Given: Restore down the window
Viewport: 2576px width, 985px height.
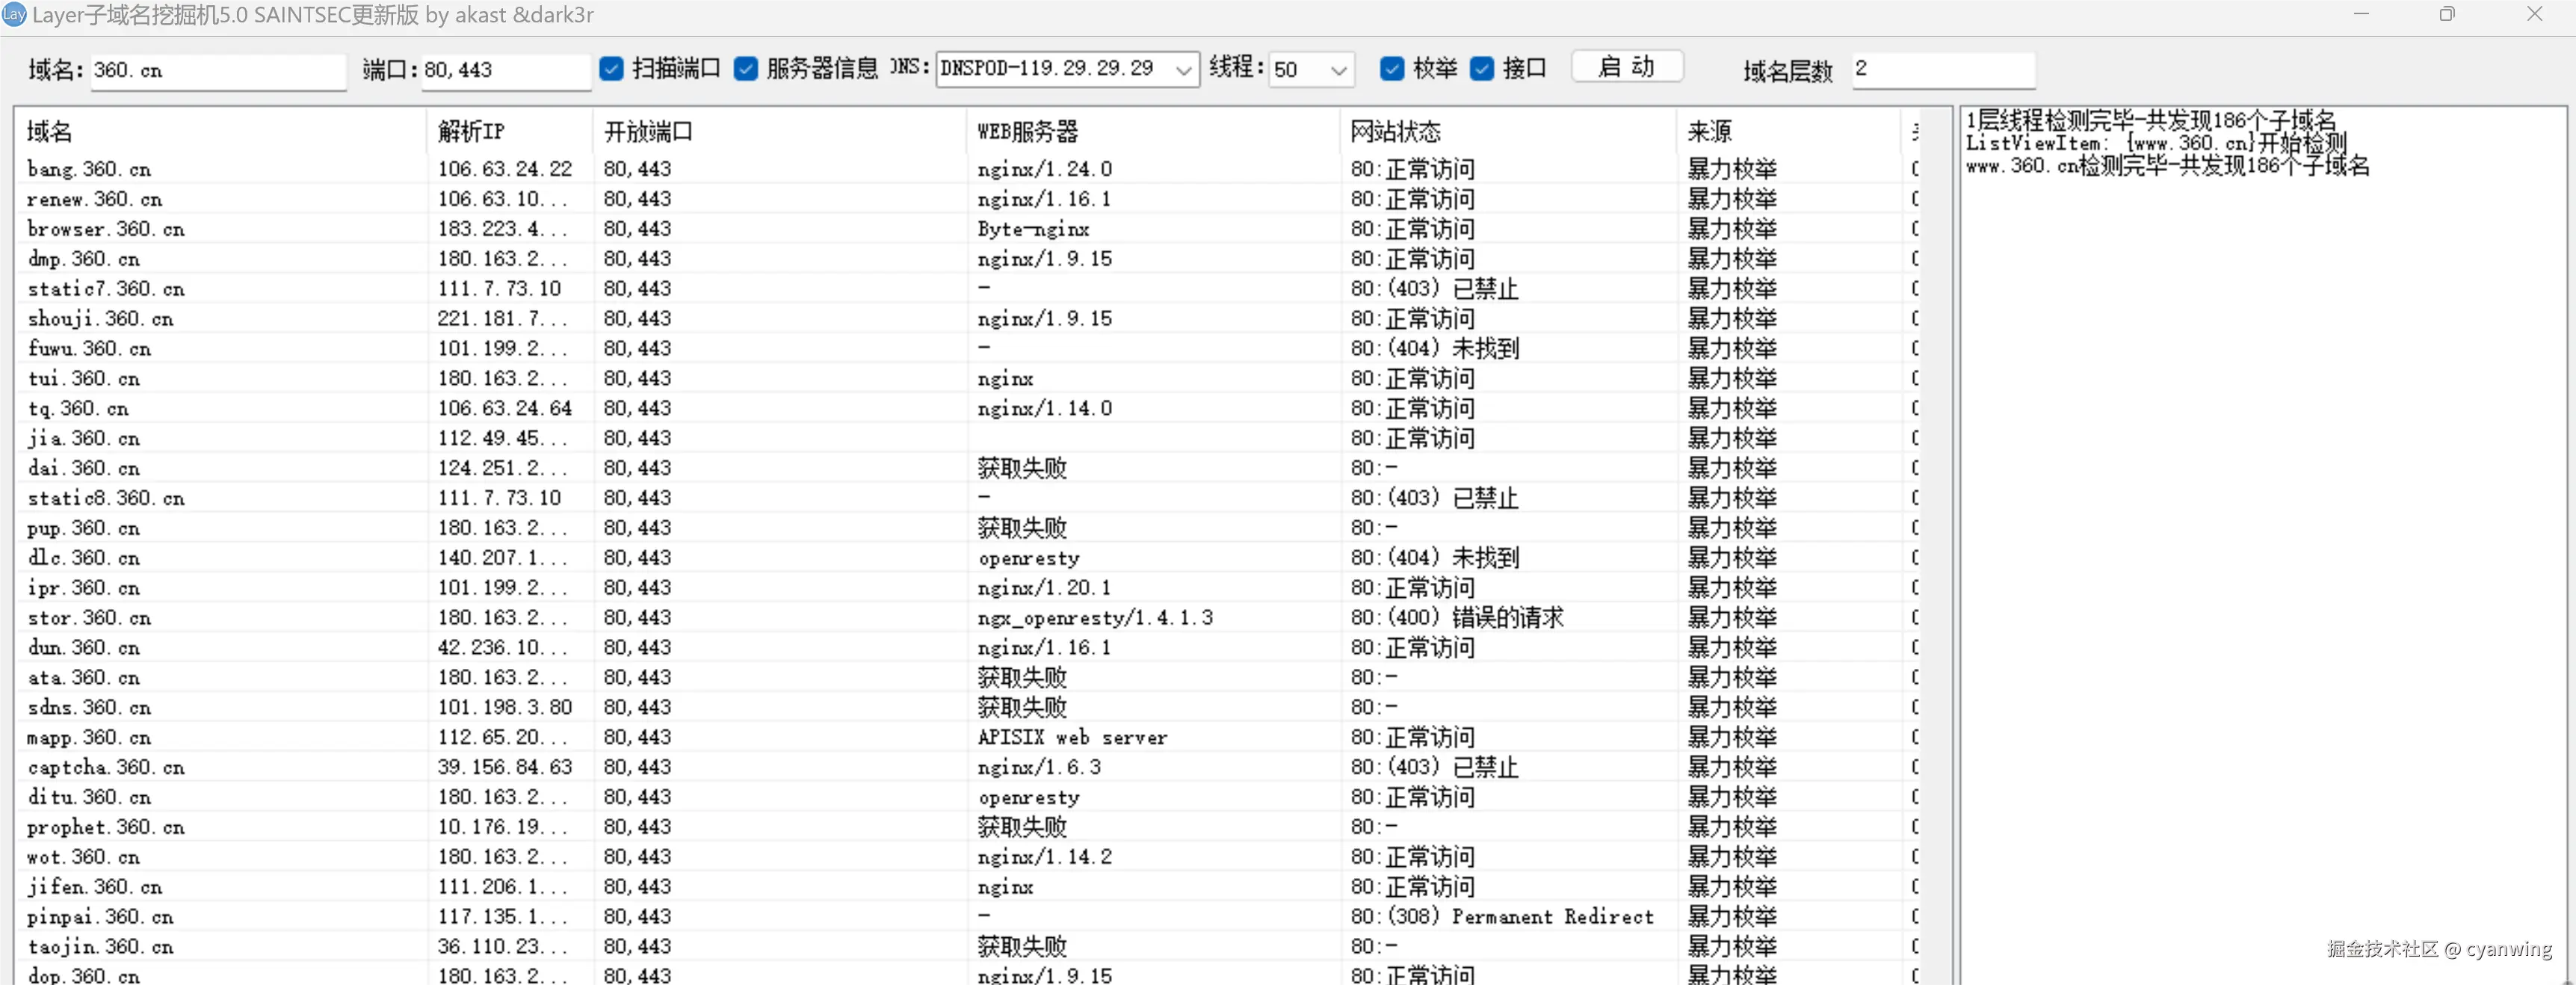Looking at the screenshot, I should [2447, 14].
